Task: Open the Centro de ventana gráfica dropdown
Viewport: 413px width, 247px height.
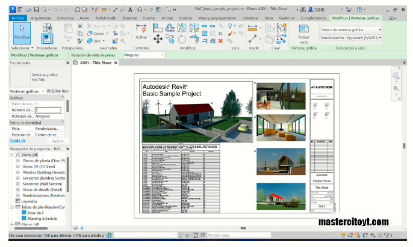Action: [350, 29]
